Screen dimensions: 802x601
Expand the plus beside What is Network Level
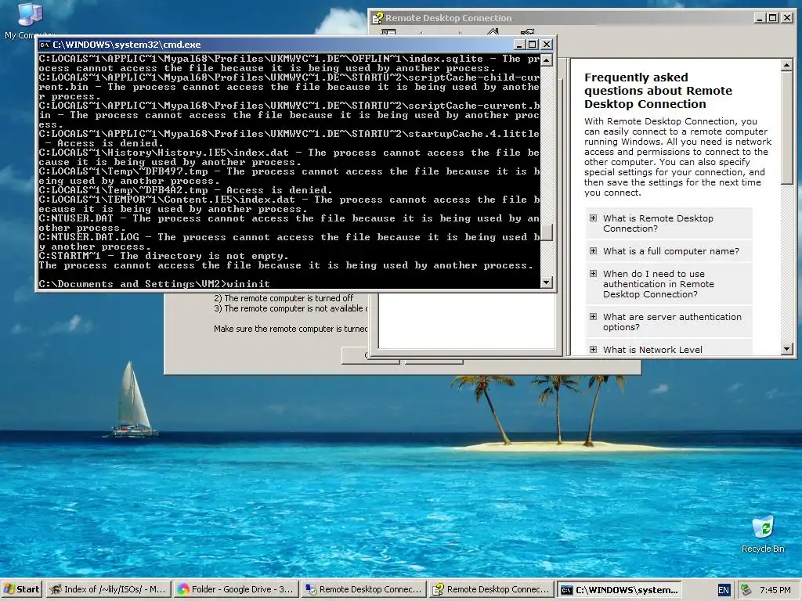[x=593, y=350]
